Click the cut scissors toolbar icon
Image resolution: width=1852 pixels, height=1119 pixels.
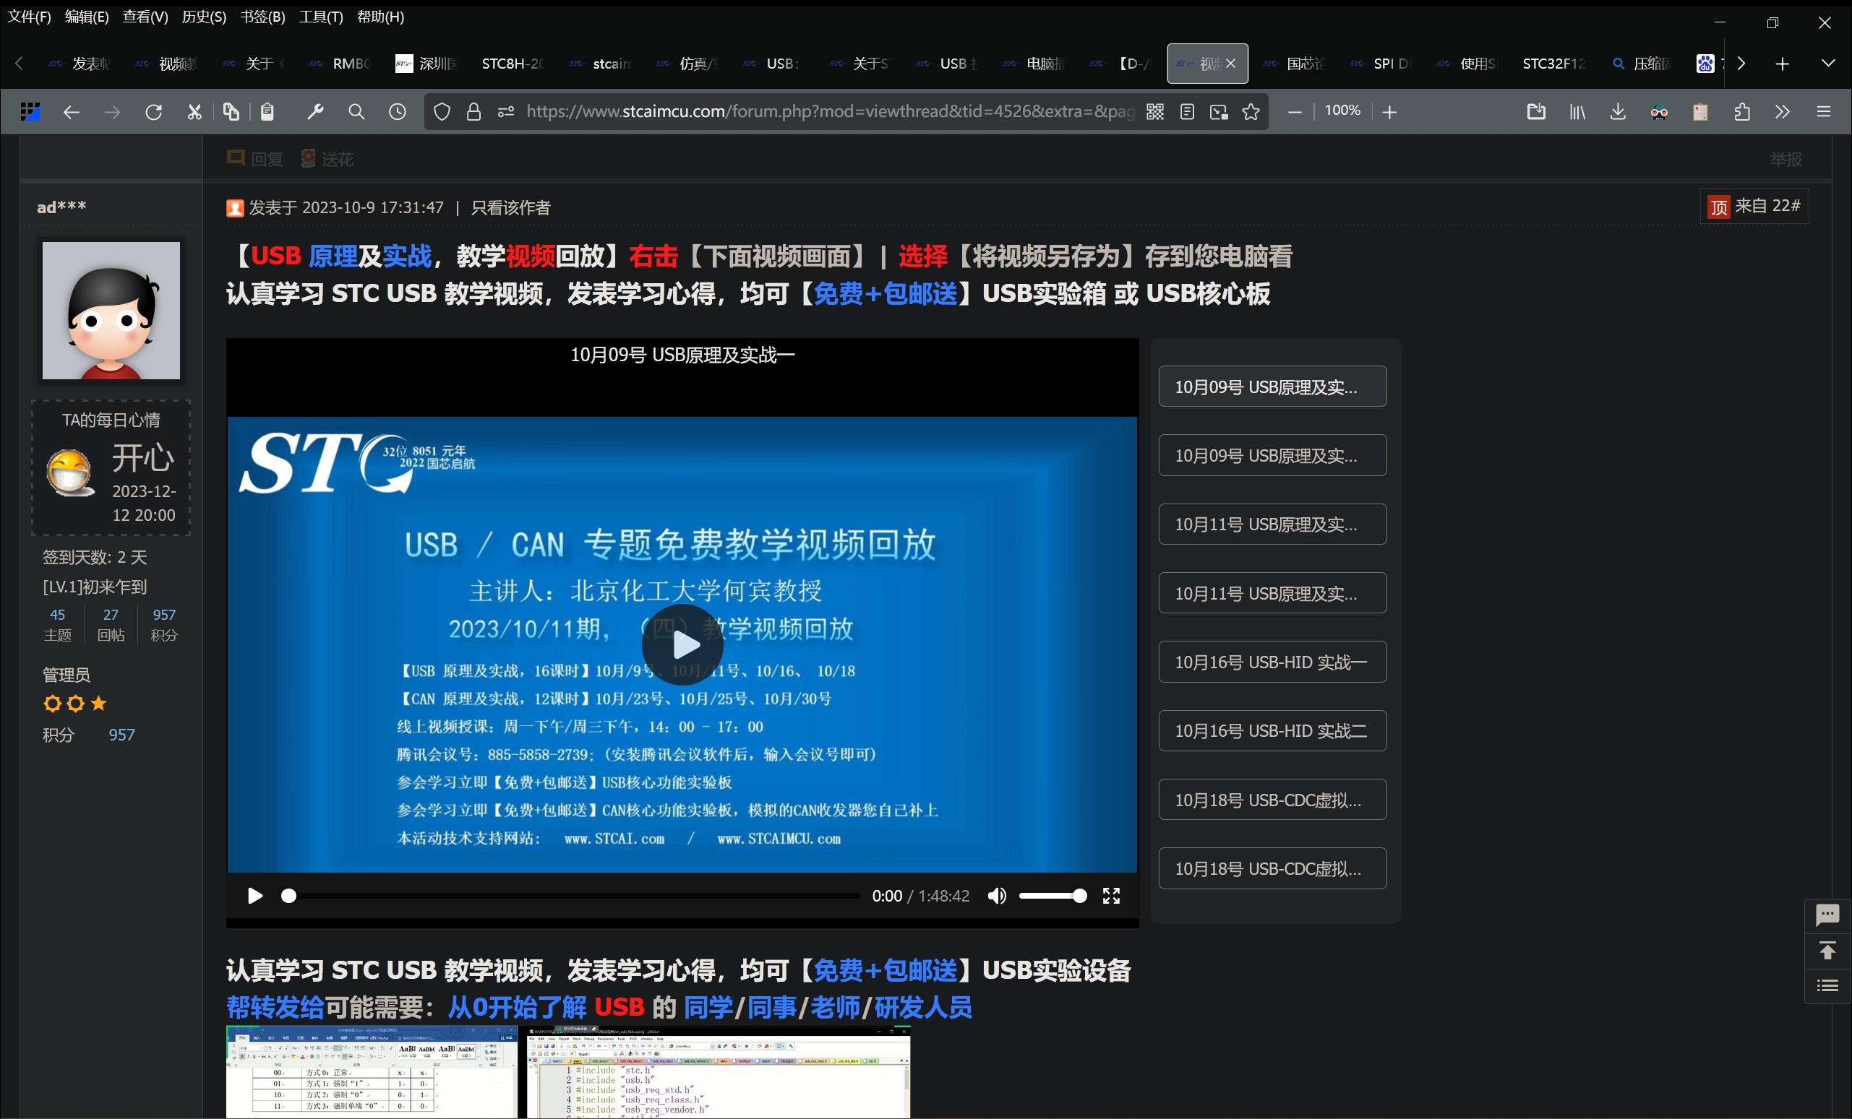point(194,112)
